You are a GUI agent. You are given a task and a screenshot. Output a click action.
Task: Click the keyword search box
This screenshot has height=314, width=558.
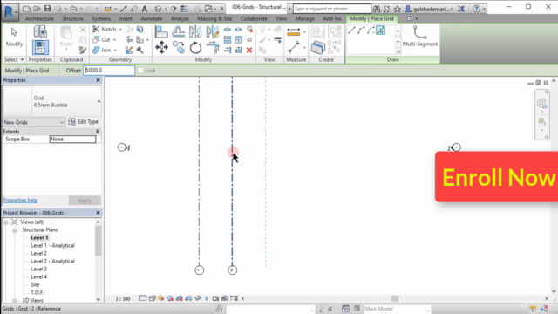click(x=331, y=9)
